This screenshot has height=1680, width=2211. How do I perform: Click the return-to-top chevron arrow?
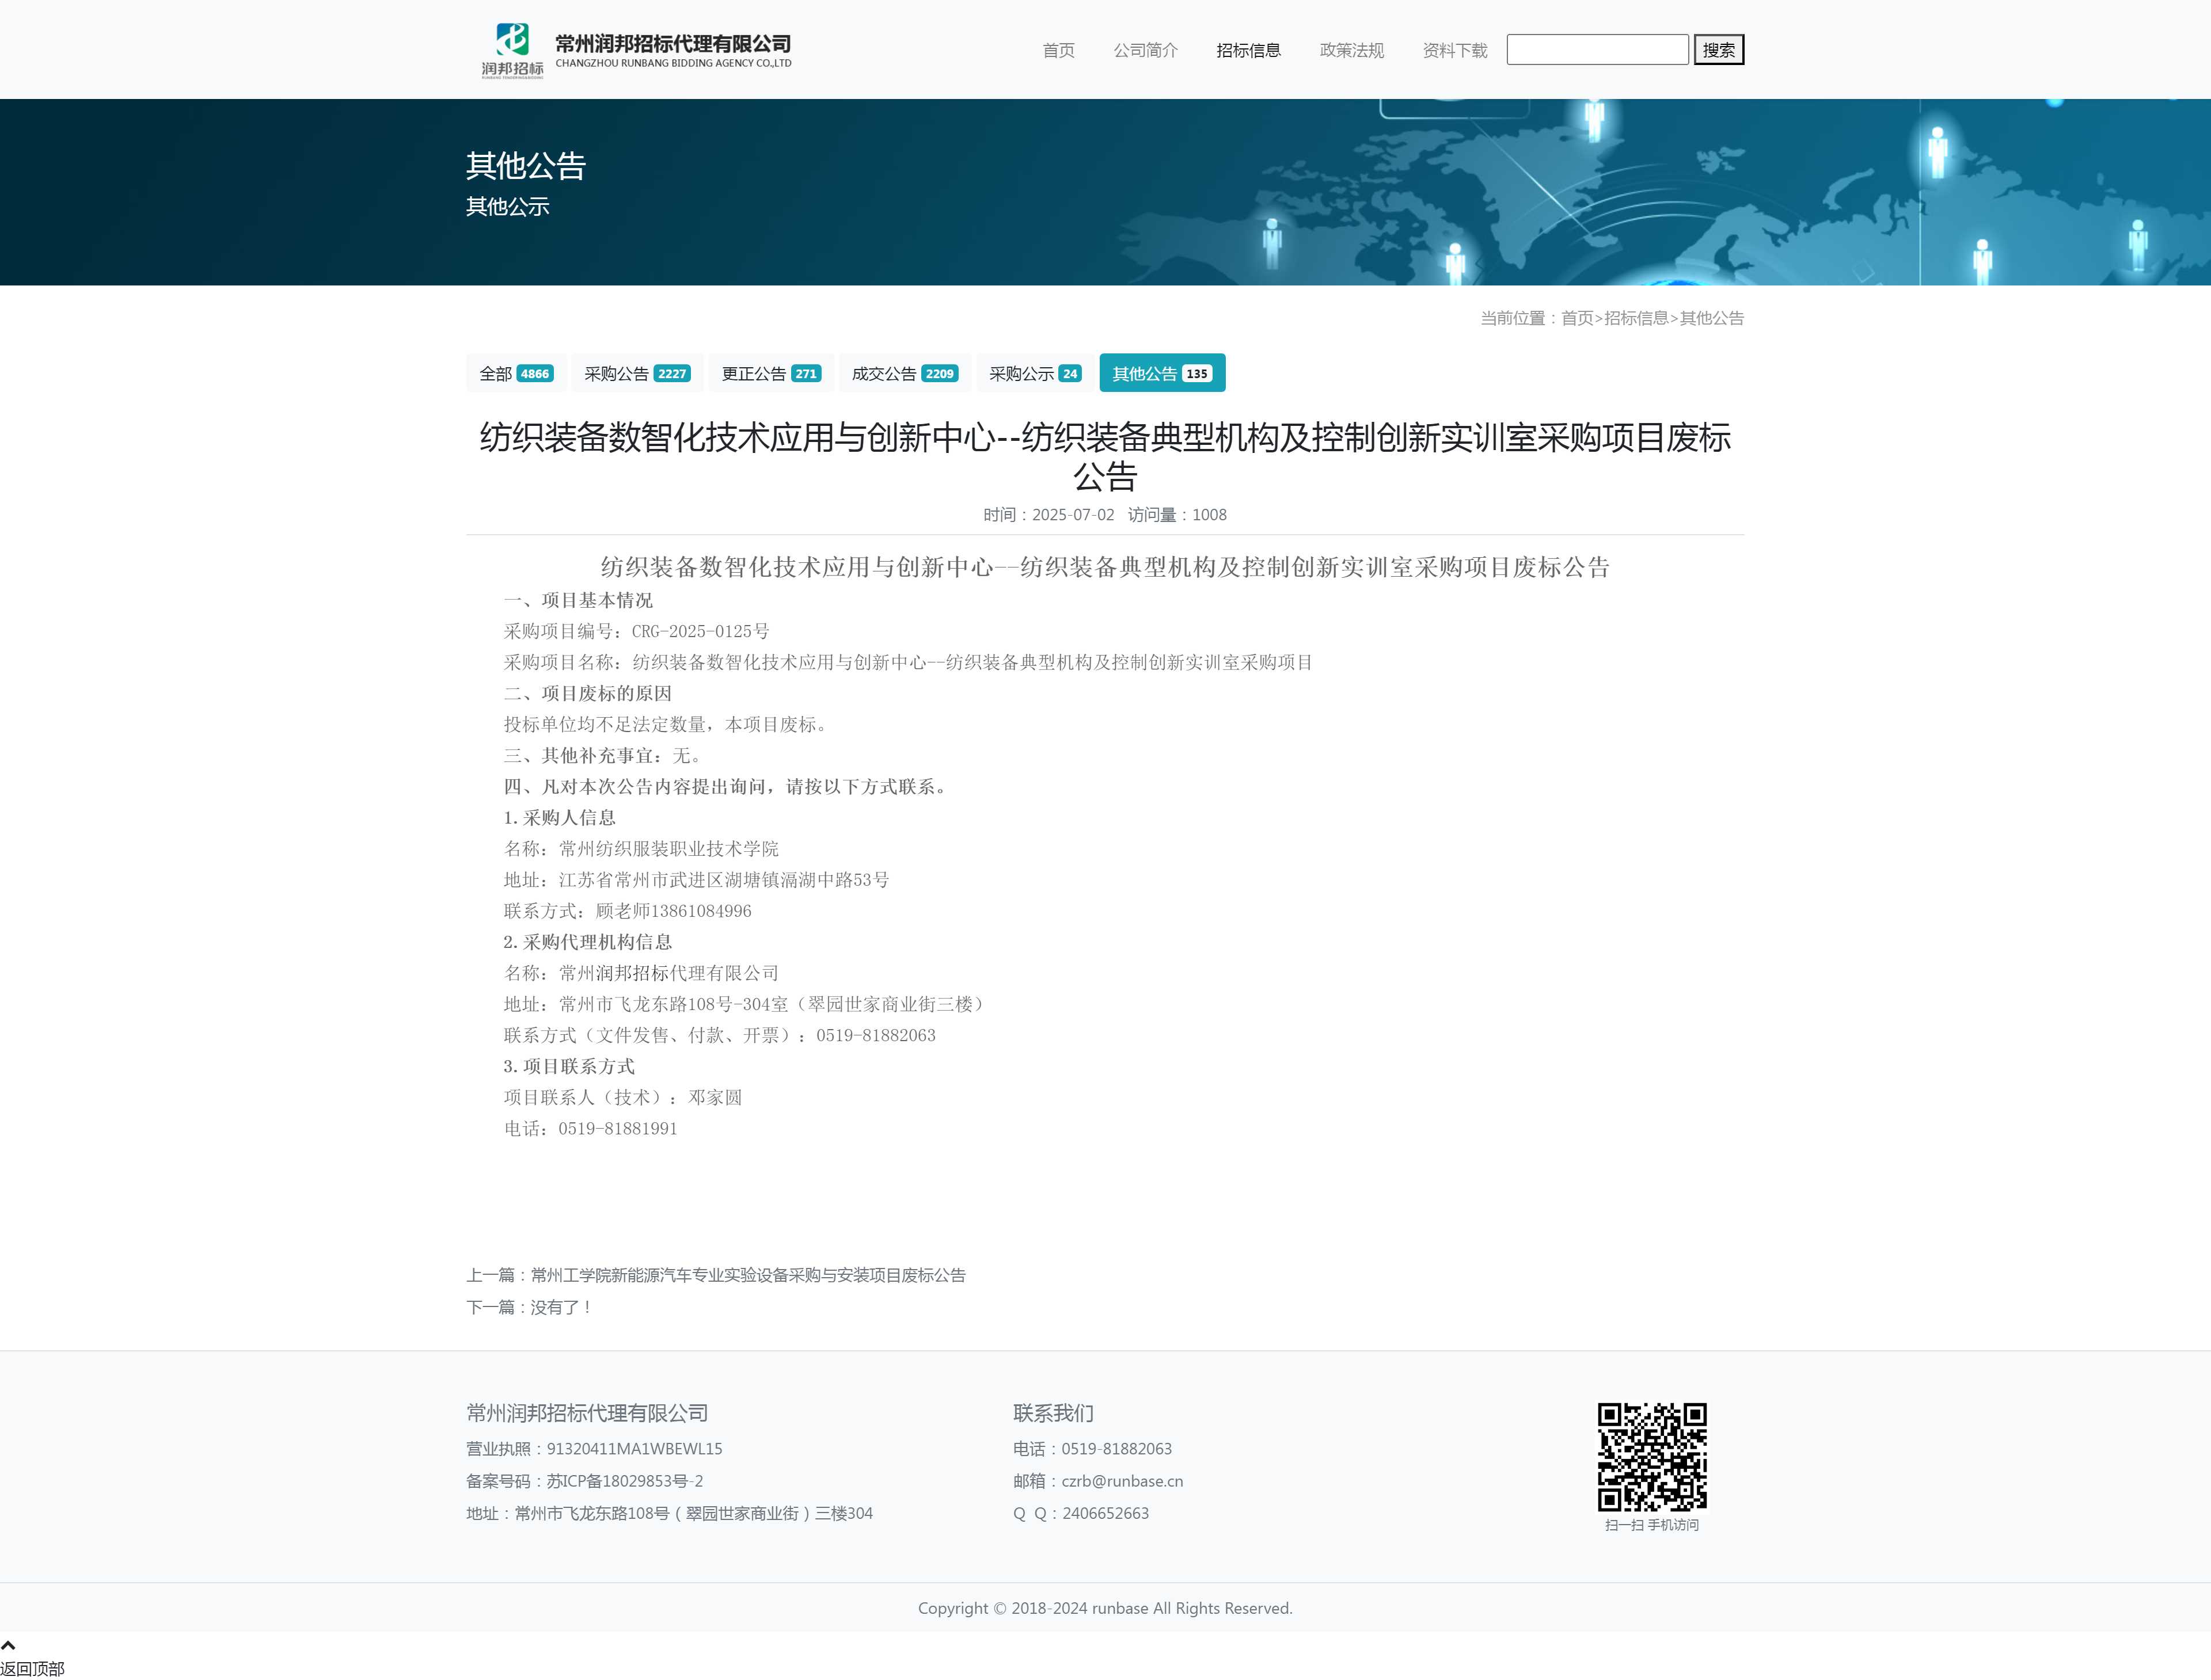click(9, 1645)
